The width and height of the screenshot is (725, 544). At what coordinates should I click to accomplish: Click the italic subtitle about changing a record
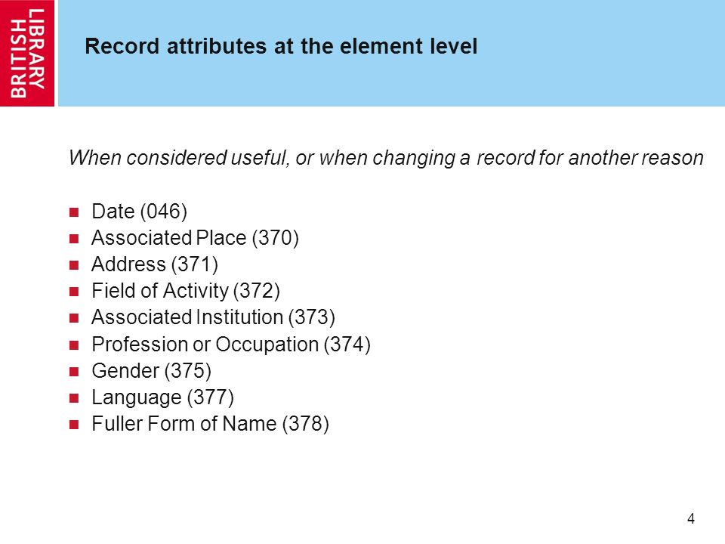click(386, 158)
